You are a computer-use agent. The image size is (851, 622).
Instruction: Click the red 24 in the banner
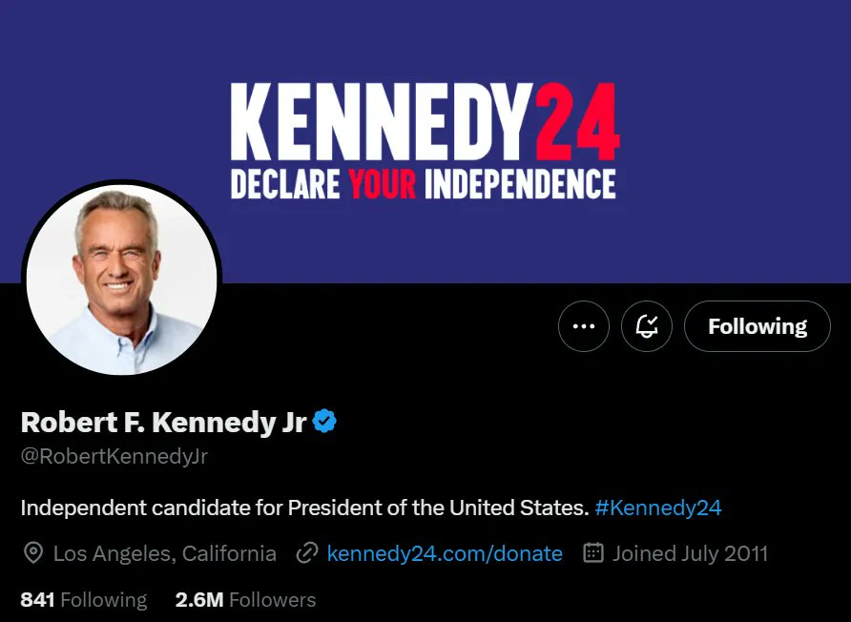[x=575, y=122]
